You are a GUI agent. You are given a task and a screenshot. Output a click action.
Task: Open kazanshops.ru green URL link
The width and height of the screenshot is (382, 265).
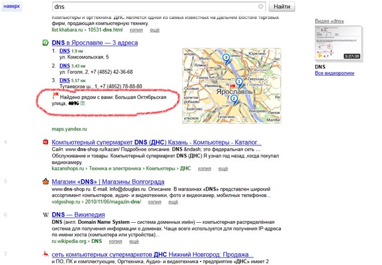point(67,169)
